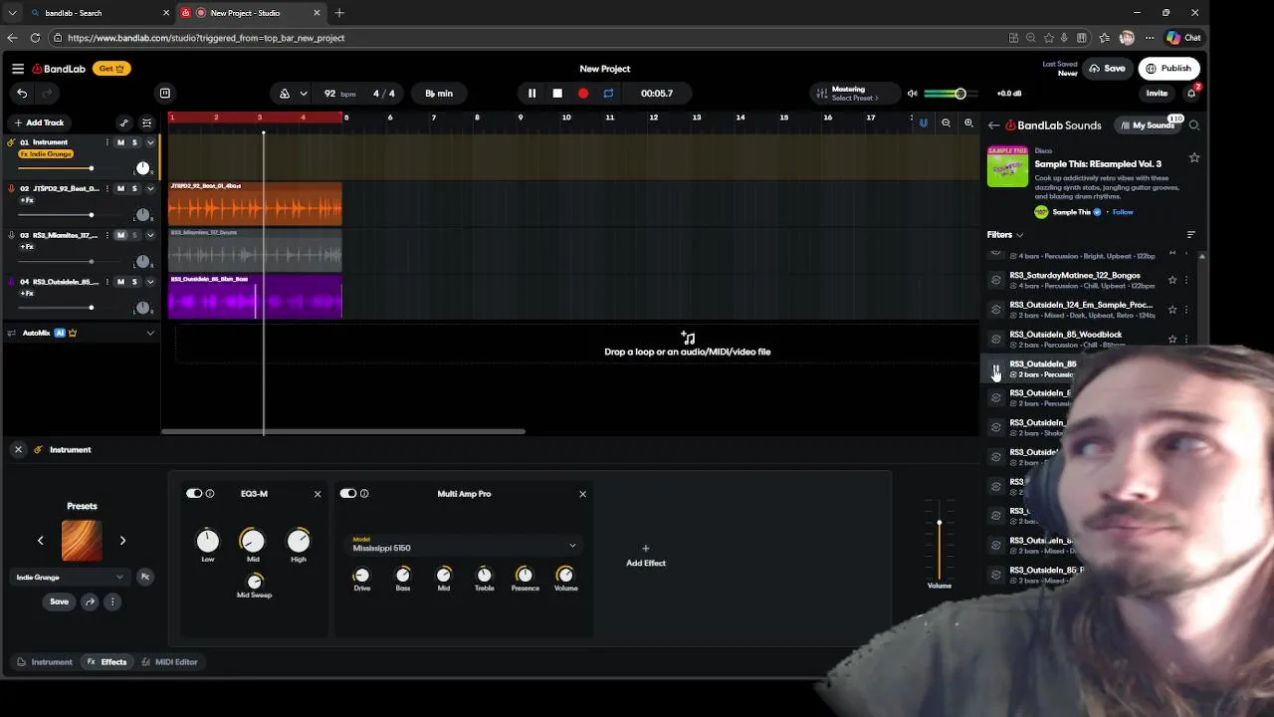Remove the EQ3-M effect with its X
This screenshot has width=1274, height=717.
click(x=318, y=494)
